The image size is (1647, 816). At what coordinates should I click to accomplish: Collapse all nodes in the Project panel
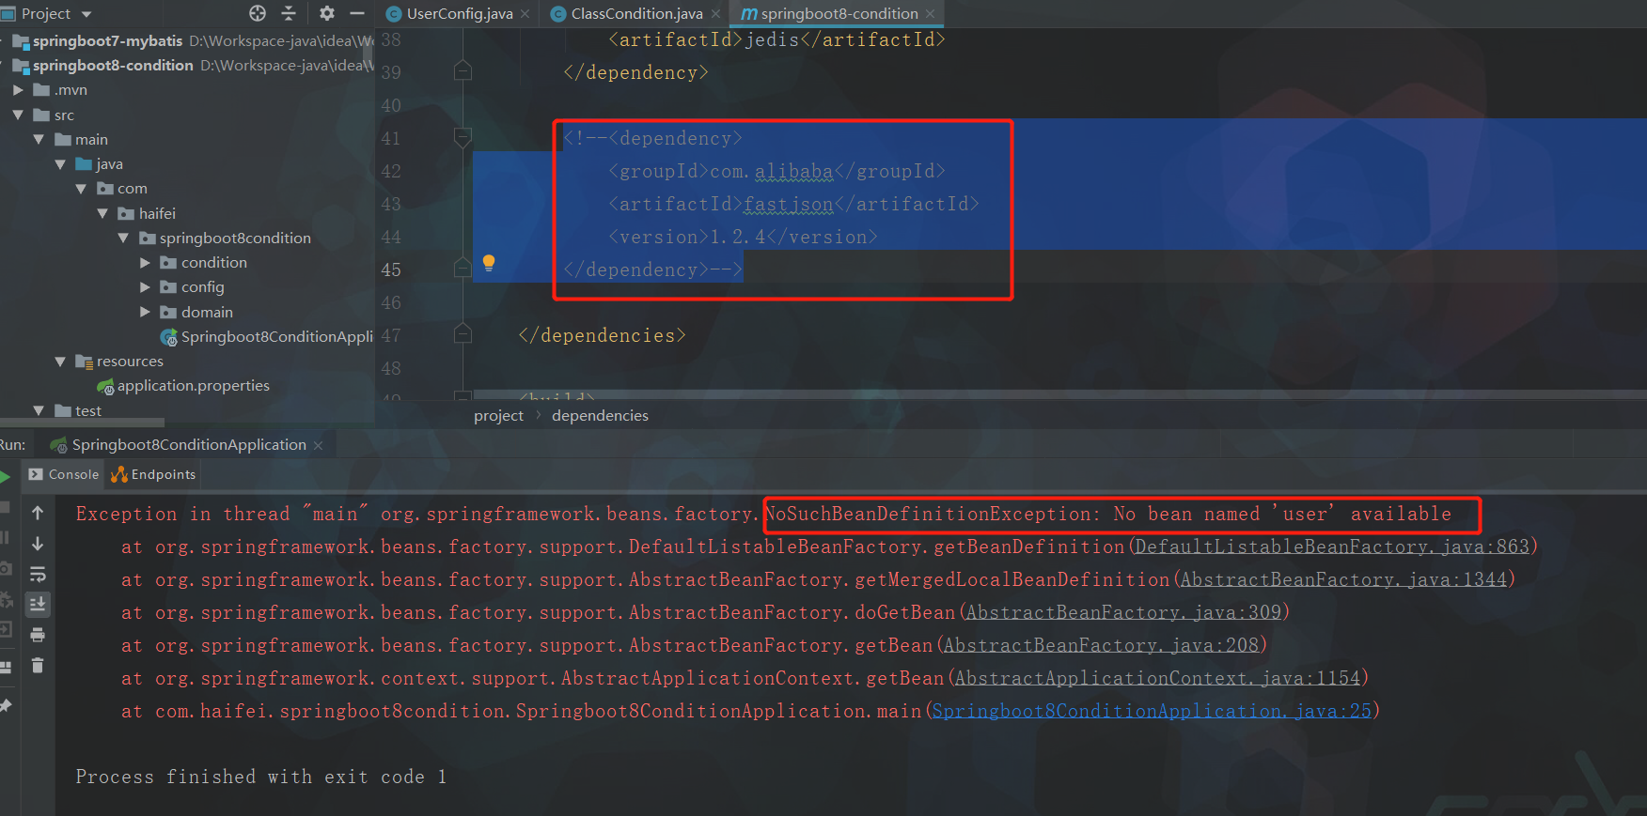(289, 13)
